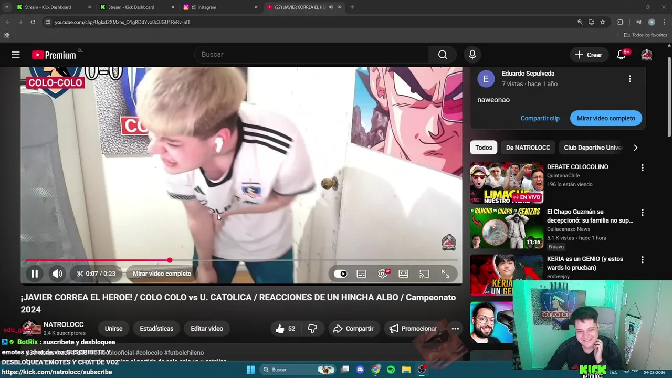This screenshot has width=672, height=378.
Task: Open OBS Studio from the taskbar
Action: [x=422, y=370]
